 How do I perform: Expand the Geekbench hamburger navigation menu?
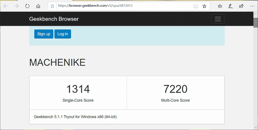(218, 19)
